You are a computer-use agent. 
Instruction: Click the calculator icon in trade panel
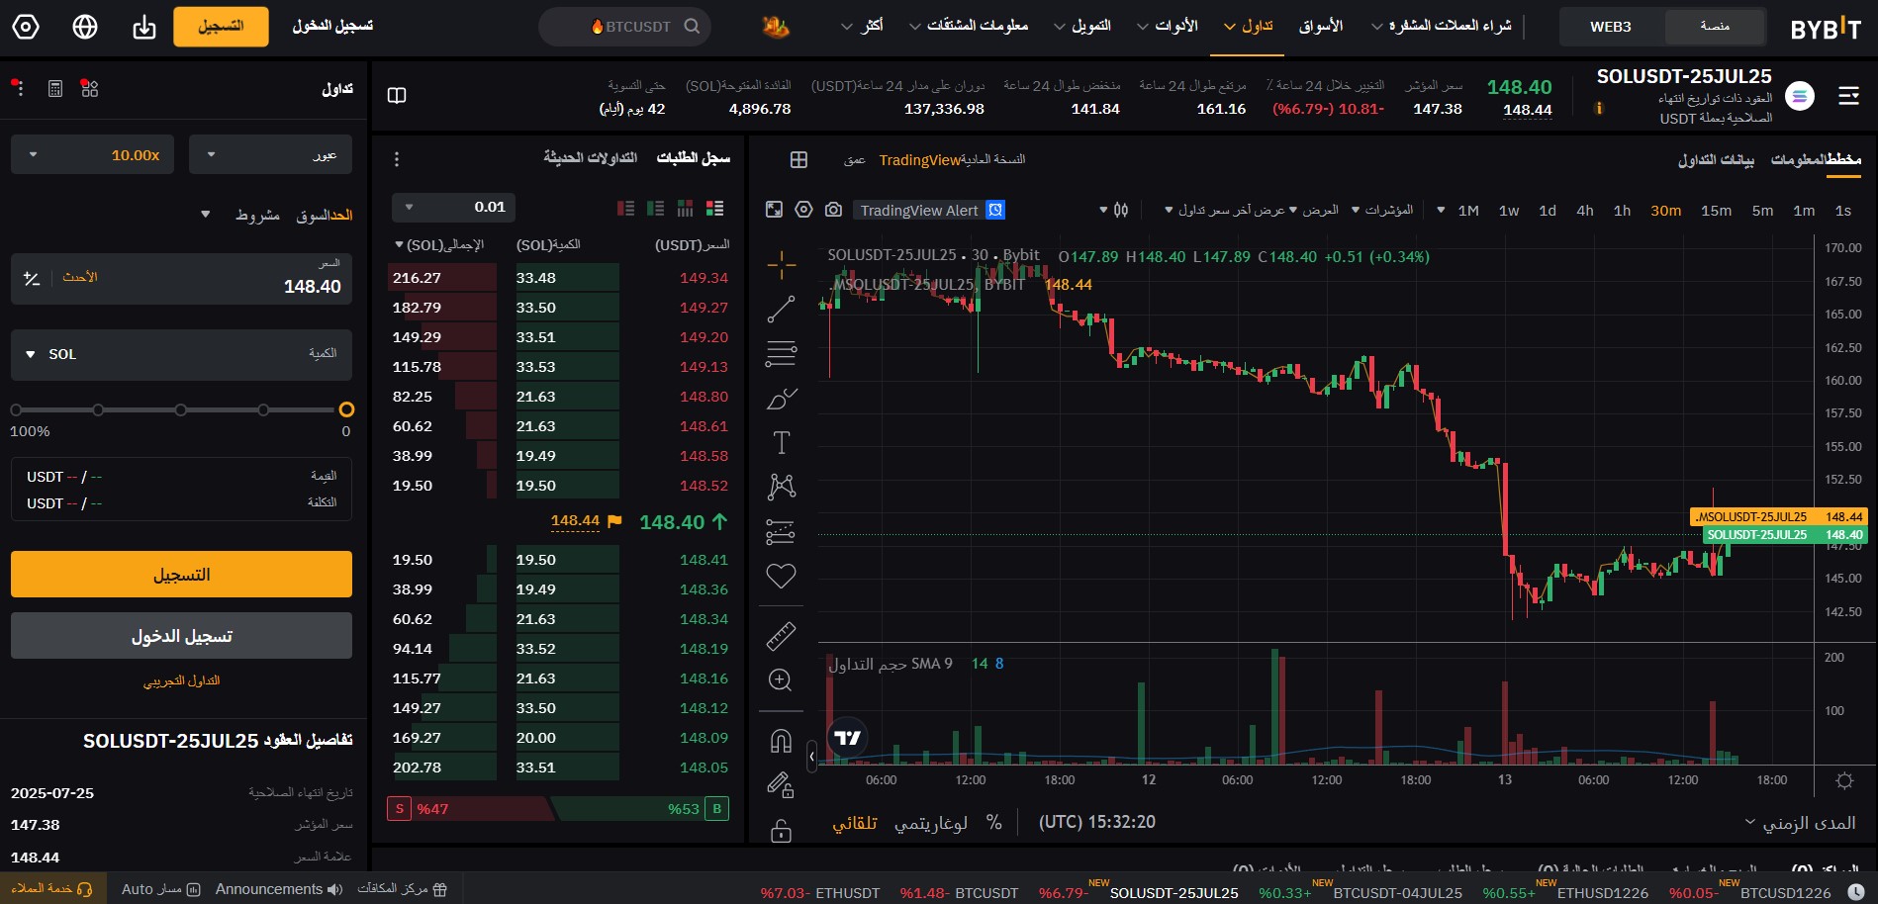click(x=54, y=88)
